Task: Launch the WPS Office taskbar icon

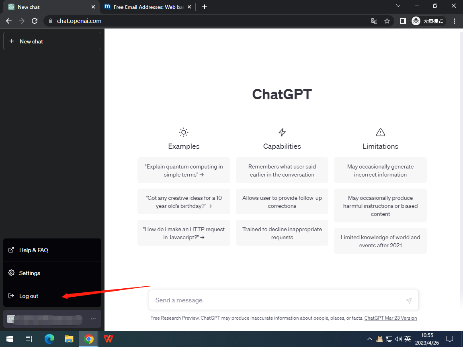Action: pos(108,339)
